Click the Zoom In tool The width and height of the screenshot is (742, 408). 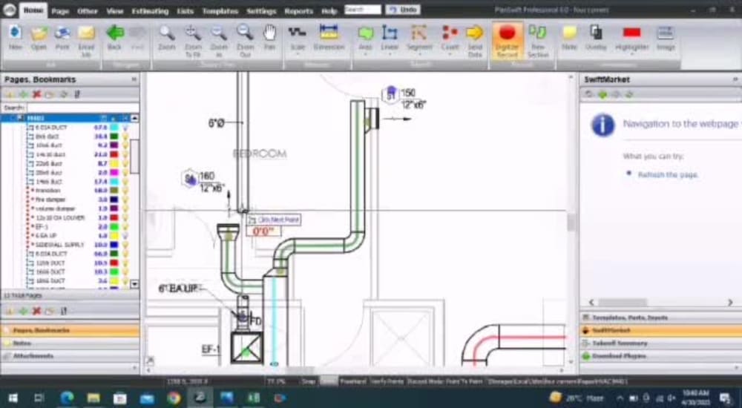(219, 33)
